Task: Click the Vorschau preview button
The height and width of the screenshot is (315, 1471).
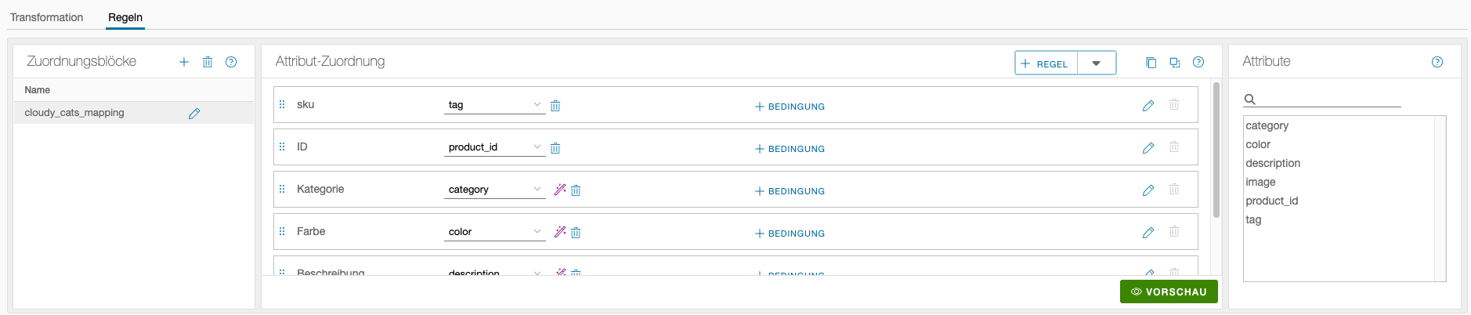Action: pos(1169,291)
